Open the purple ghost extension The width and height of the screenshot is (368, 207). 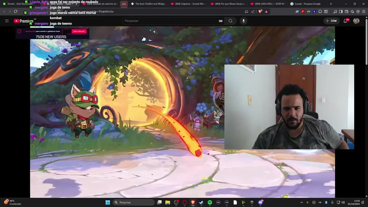[x=297, y=11]
